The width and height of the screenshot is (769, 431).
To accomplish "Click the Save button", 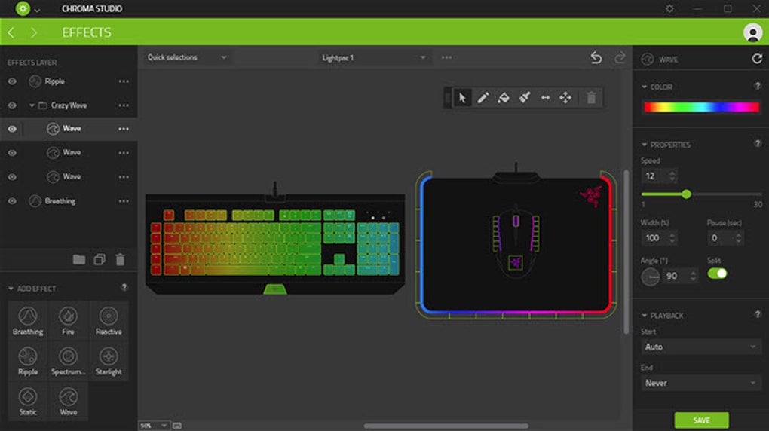I will point(701,420).
